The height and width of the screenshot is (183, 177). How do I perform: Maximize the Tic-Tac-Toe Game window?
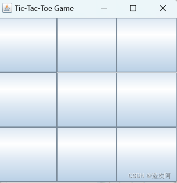pos(133,8)
